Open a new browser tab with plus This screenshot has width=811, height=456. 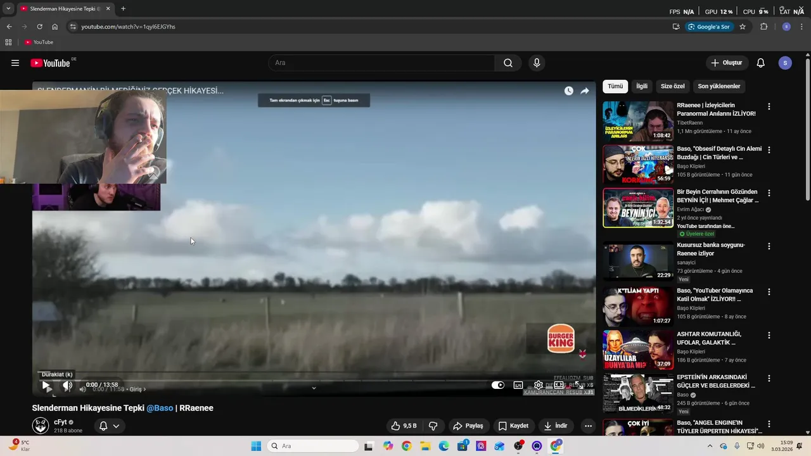click(x=123, y=9)
